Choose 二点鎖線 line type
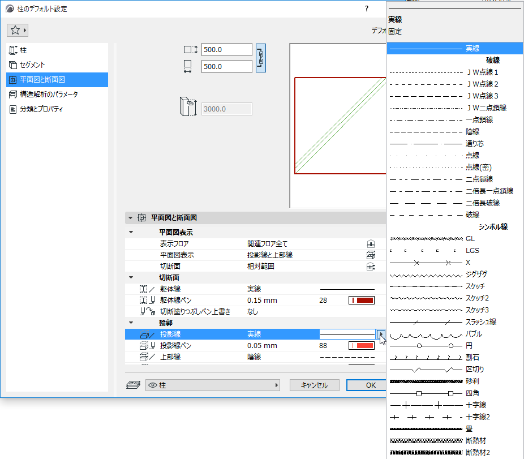524x459 pixels. point(454,179)
